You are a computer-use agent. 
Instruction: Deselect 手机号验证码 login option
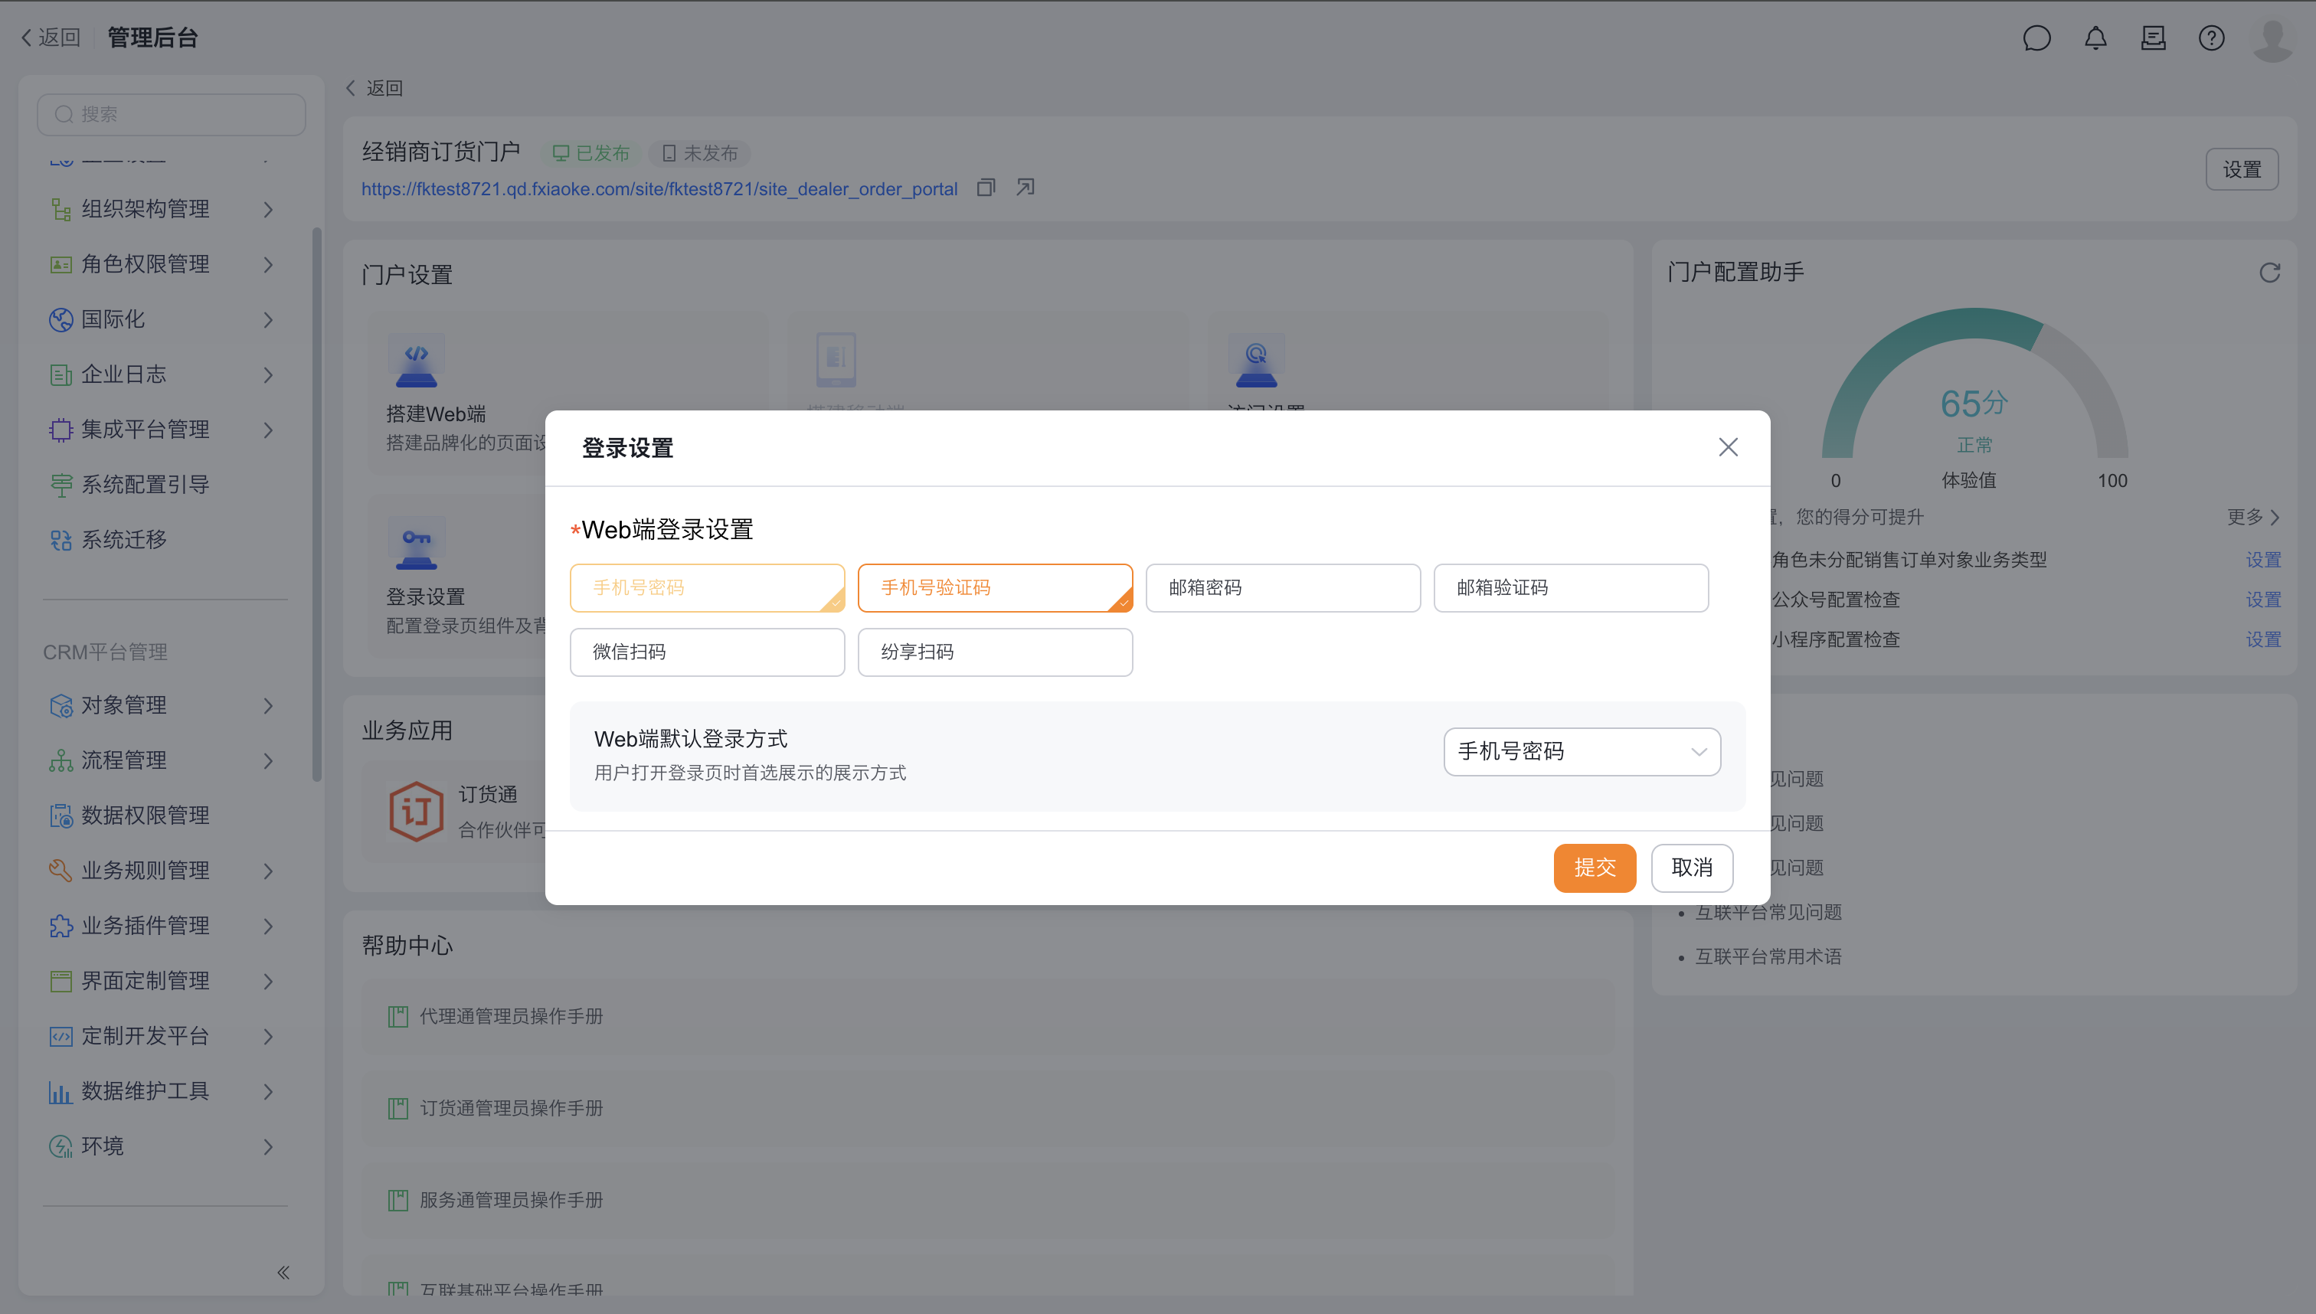pos(995,587)
